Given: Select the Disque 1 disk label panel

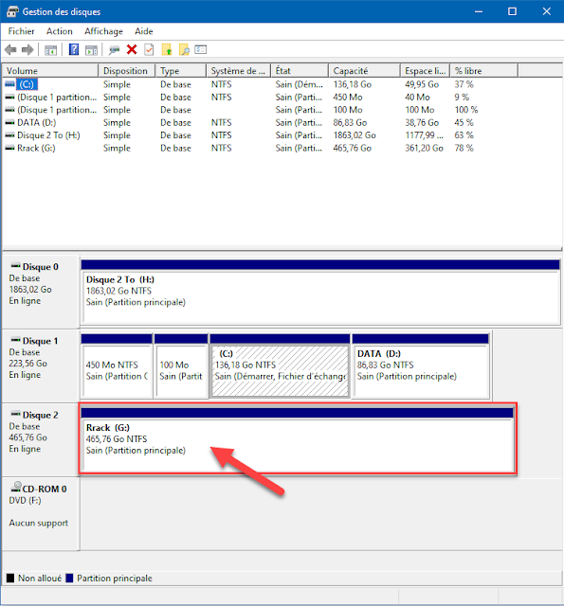Looking at the screenshot, I should pos(41,365).
